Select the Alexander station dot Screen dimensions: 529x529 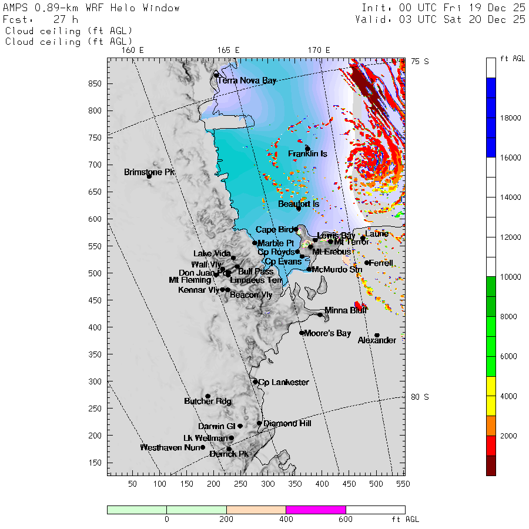click(x=377, y=336)
